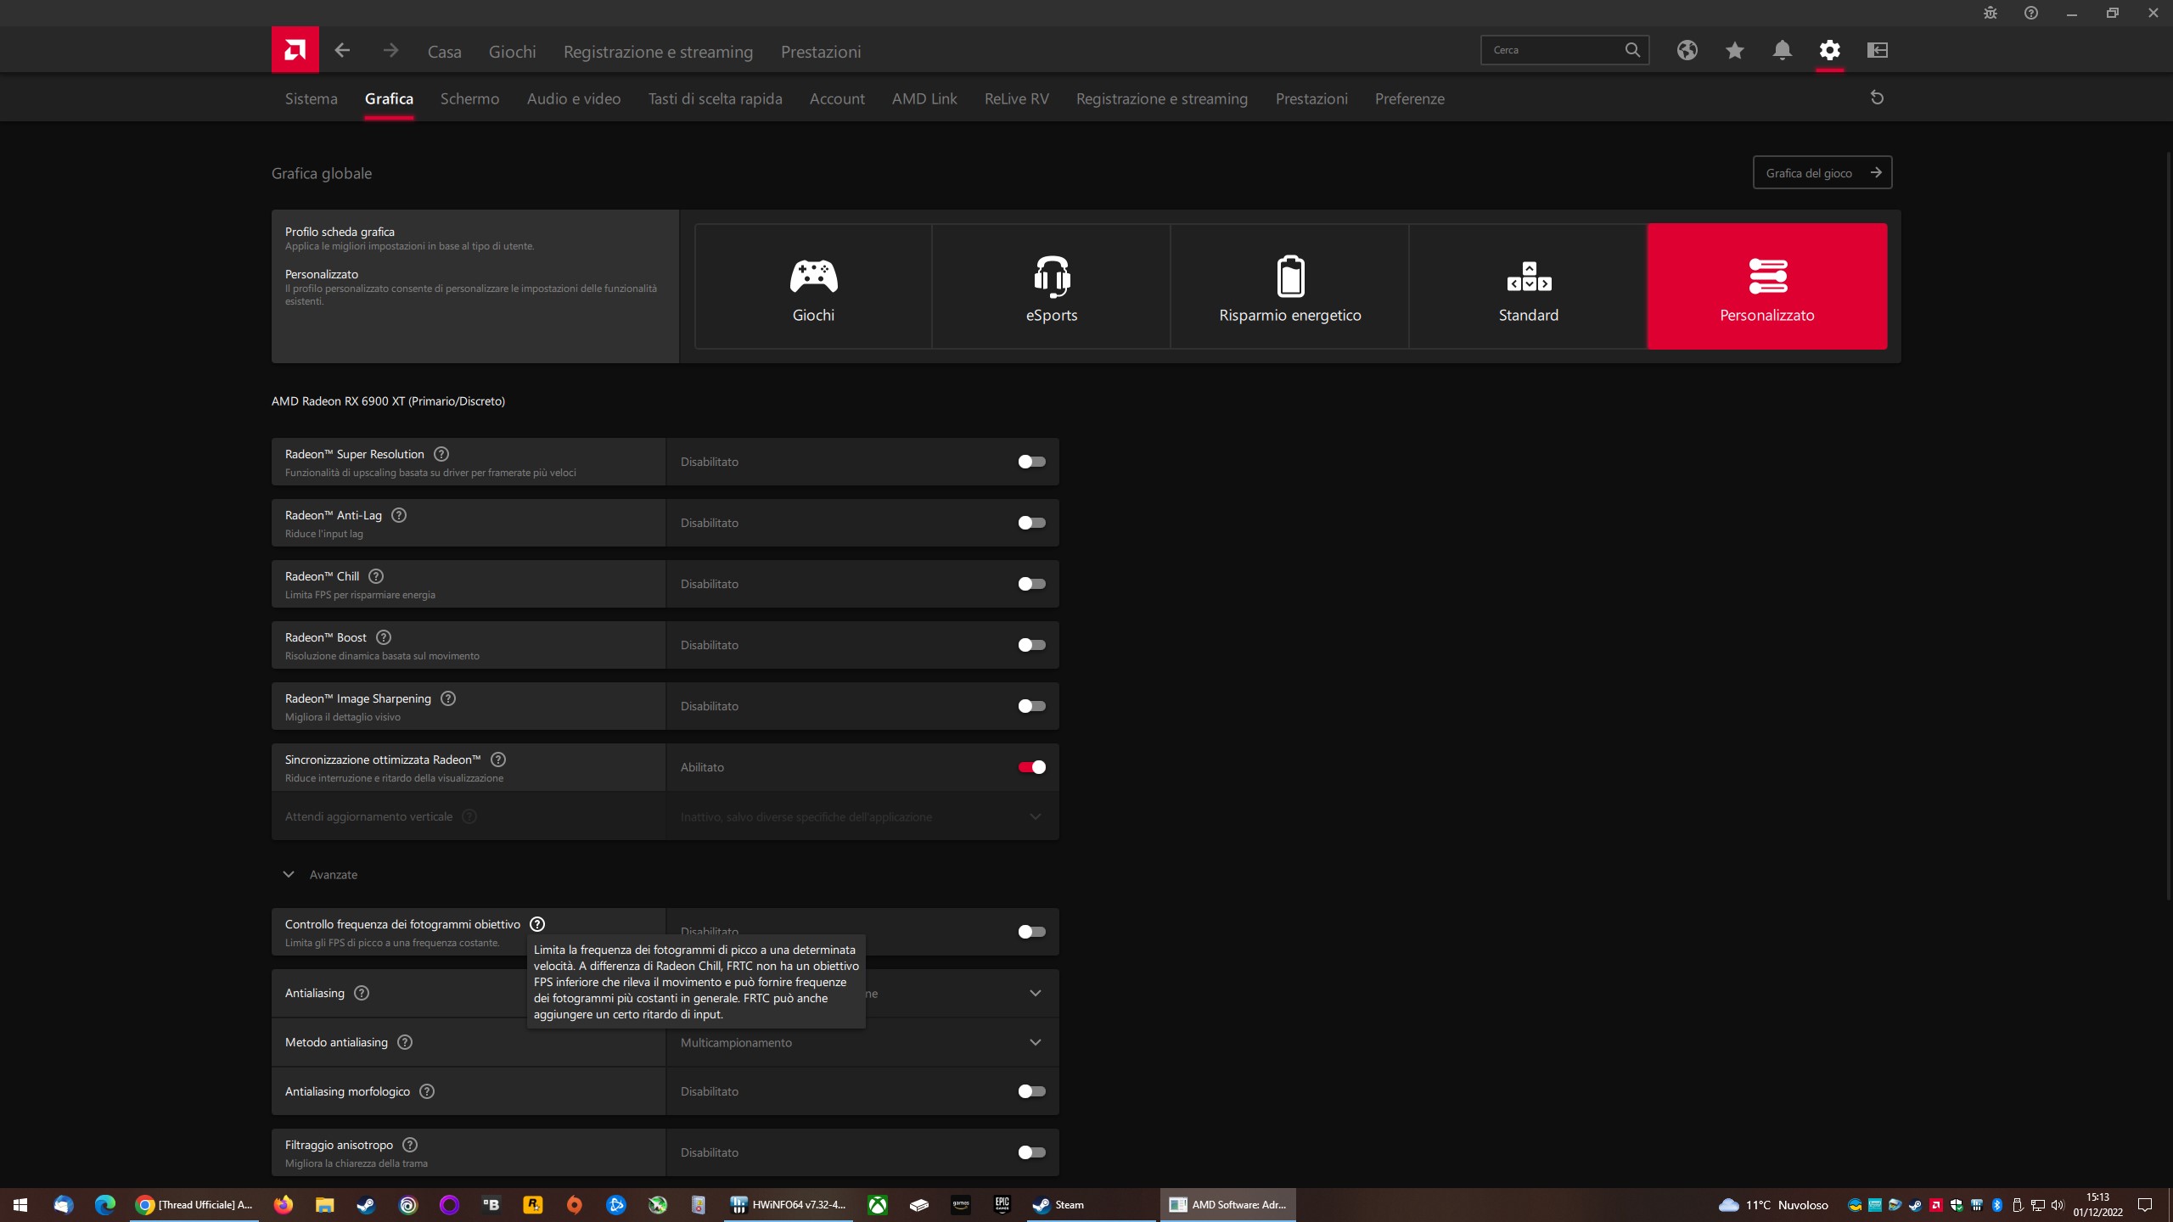The width and height of the screenshot is (2173, 1222).
Task: Open the Account tab
Action: [x=837, y=98]
